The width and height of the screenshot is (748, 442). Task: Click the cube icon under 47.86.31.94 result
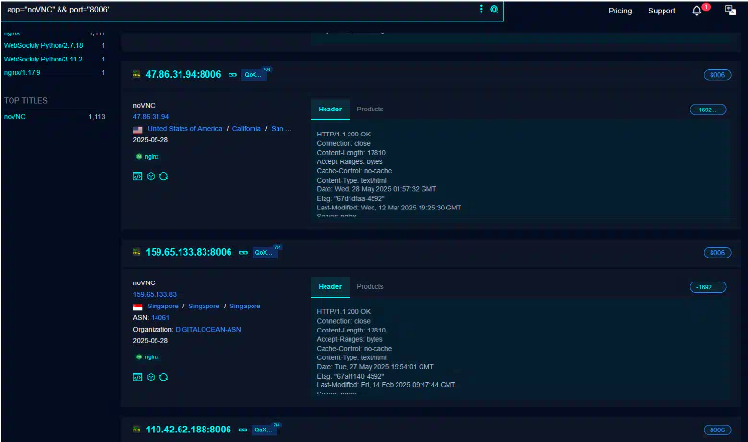[151, 176]
